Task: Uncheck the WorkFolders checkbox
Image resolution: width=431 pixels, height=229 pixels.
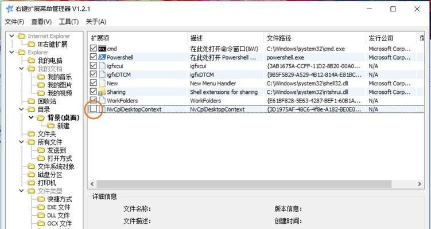Action: [94, 100]
